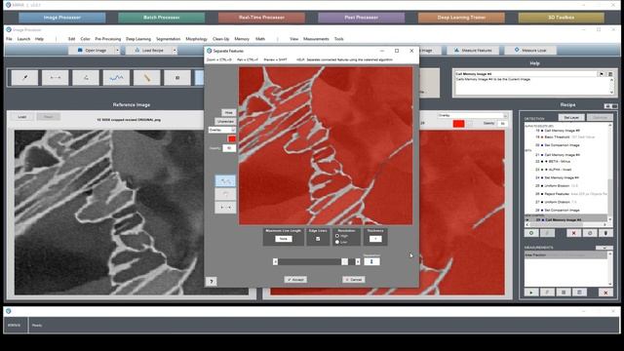Click the Cancel button in dialog

[354, 280]
